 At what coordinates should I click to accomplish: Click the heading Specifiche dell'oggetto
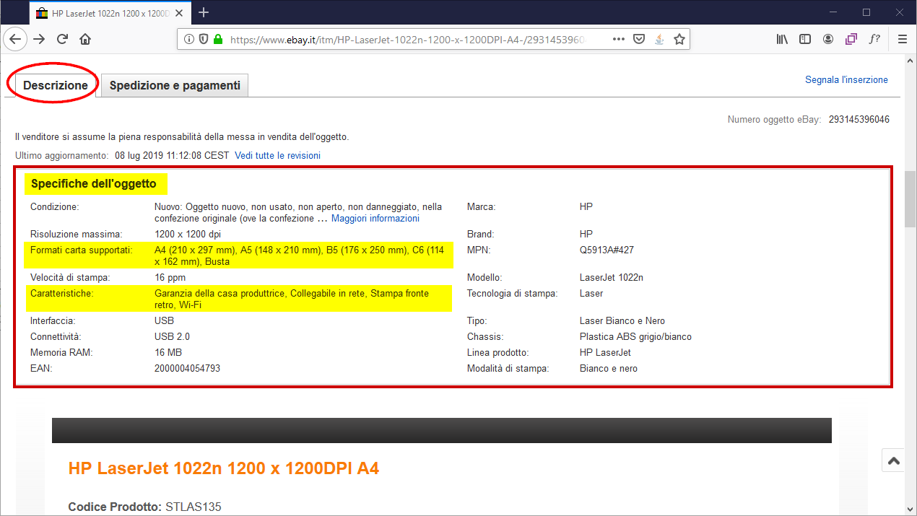(93, 184)
